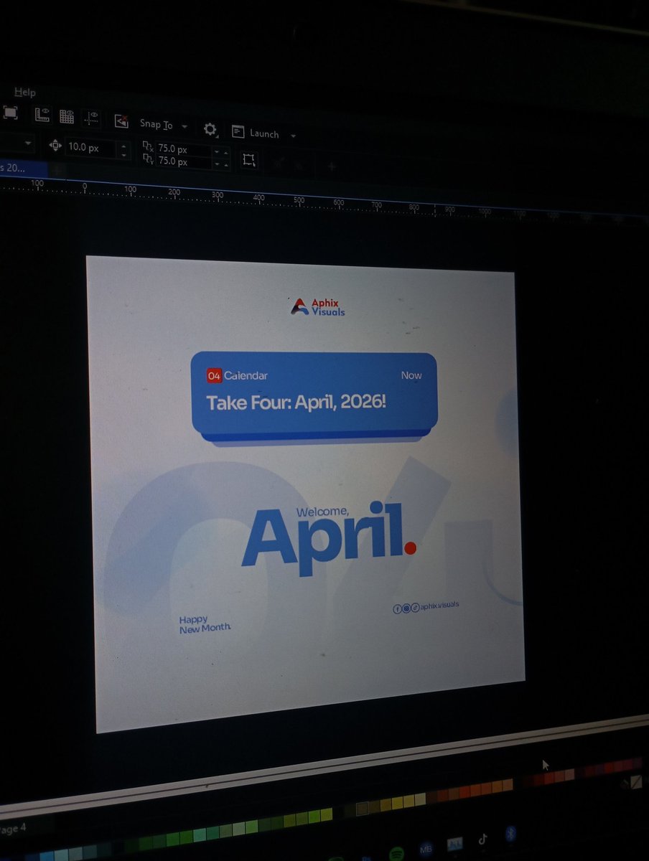Decrease nudge distance with down arrow

point(123,154)
